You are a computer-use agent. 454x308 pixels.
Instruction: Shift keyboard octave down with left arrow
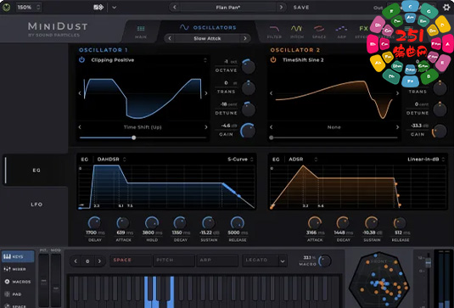click(76, 261)
